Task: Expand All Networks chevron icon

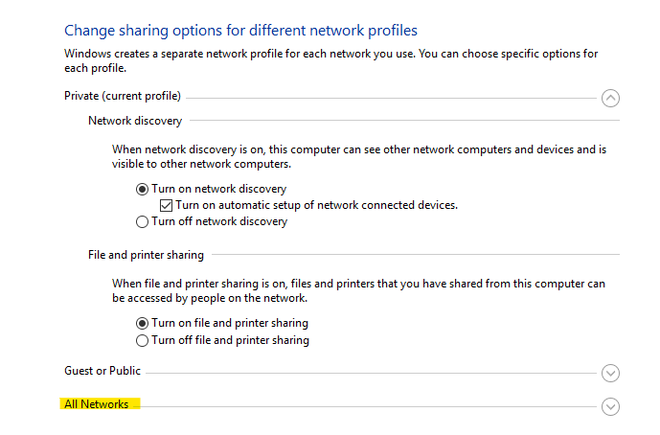Action: point(610,407)
